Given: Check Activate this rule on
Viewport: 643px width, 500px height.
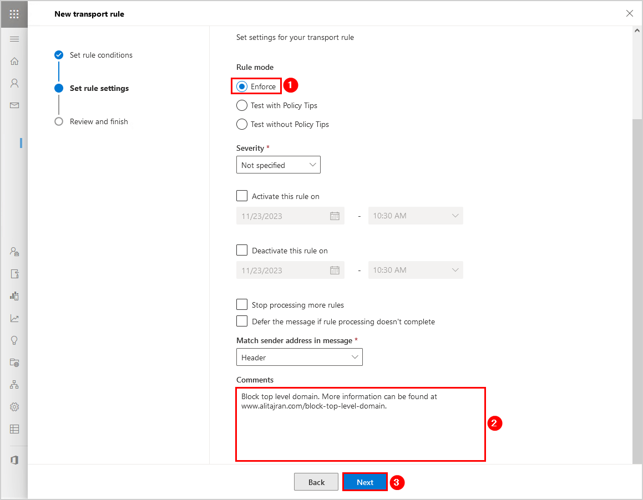Looking at the screenshot, I should tap(242, 196).
